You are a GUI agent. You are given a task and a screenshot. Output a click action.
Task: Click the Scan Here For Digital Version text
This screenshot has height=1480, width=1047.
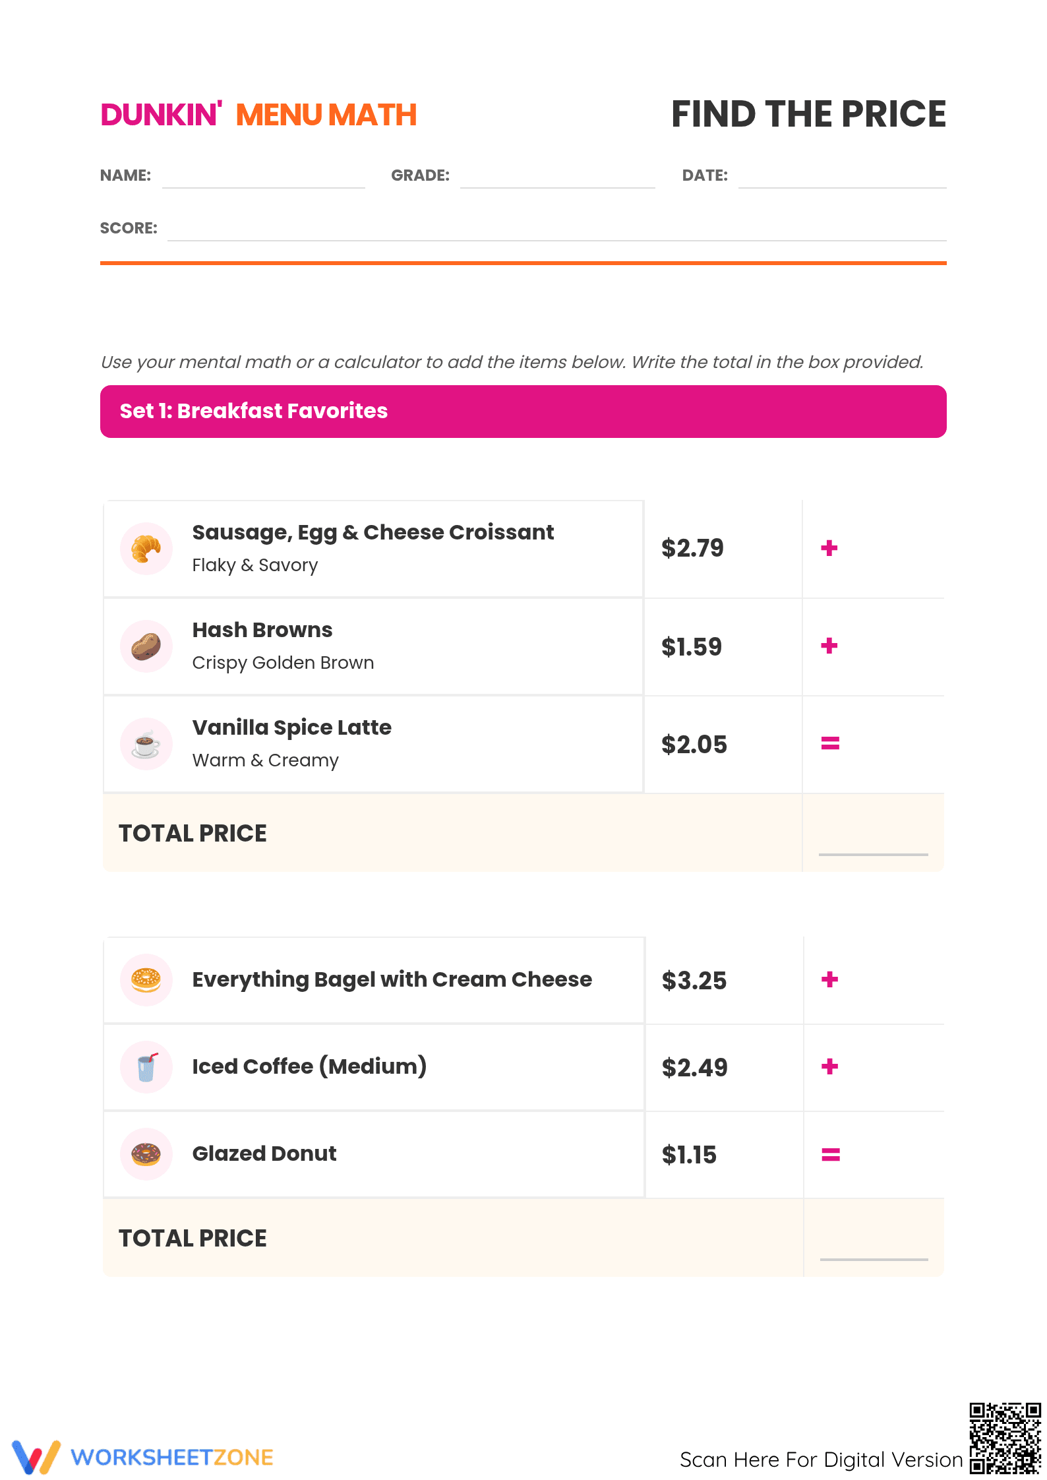point(822,1460)
